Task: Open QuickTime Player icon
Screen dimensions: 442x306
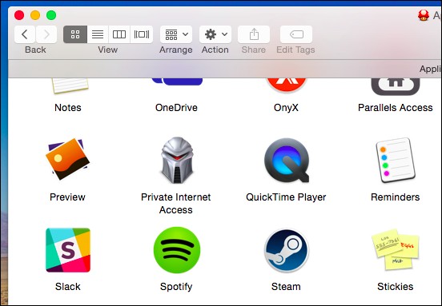Action: (x=287, y=160)
